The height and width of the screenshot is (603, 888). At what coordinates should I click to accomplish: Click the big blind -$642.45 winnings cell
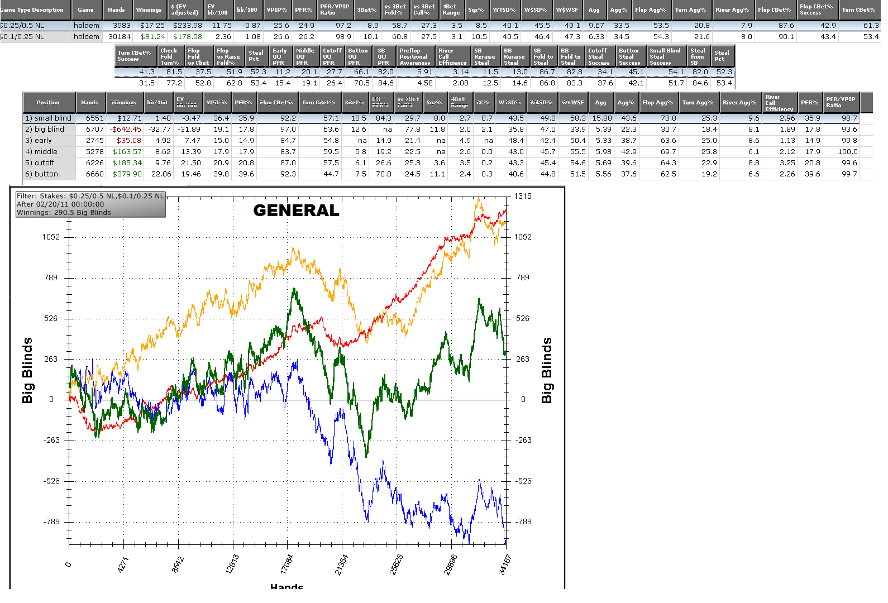point(126,130)
